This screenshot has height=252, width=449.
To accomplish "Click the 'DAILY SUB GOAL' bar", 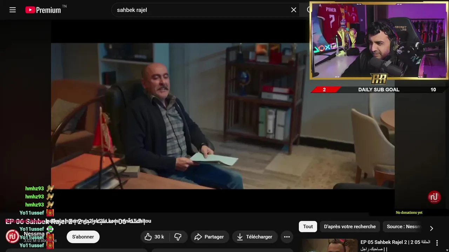I will [x=379, y=90].
